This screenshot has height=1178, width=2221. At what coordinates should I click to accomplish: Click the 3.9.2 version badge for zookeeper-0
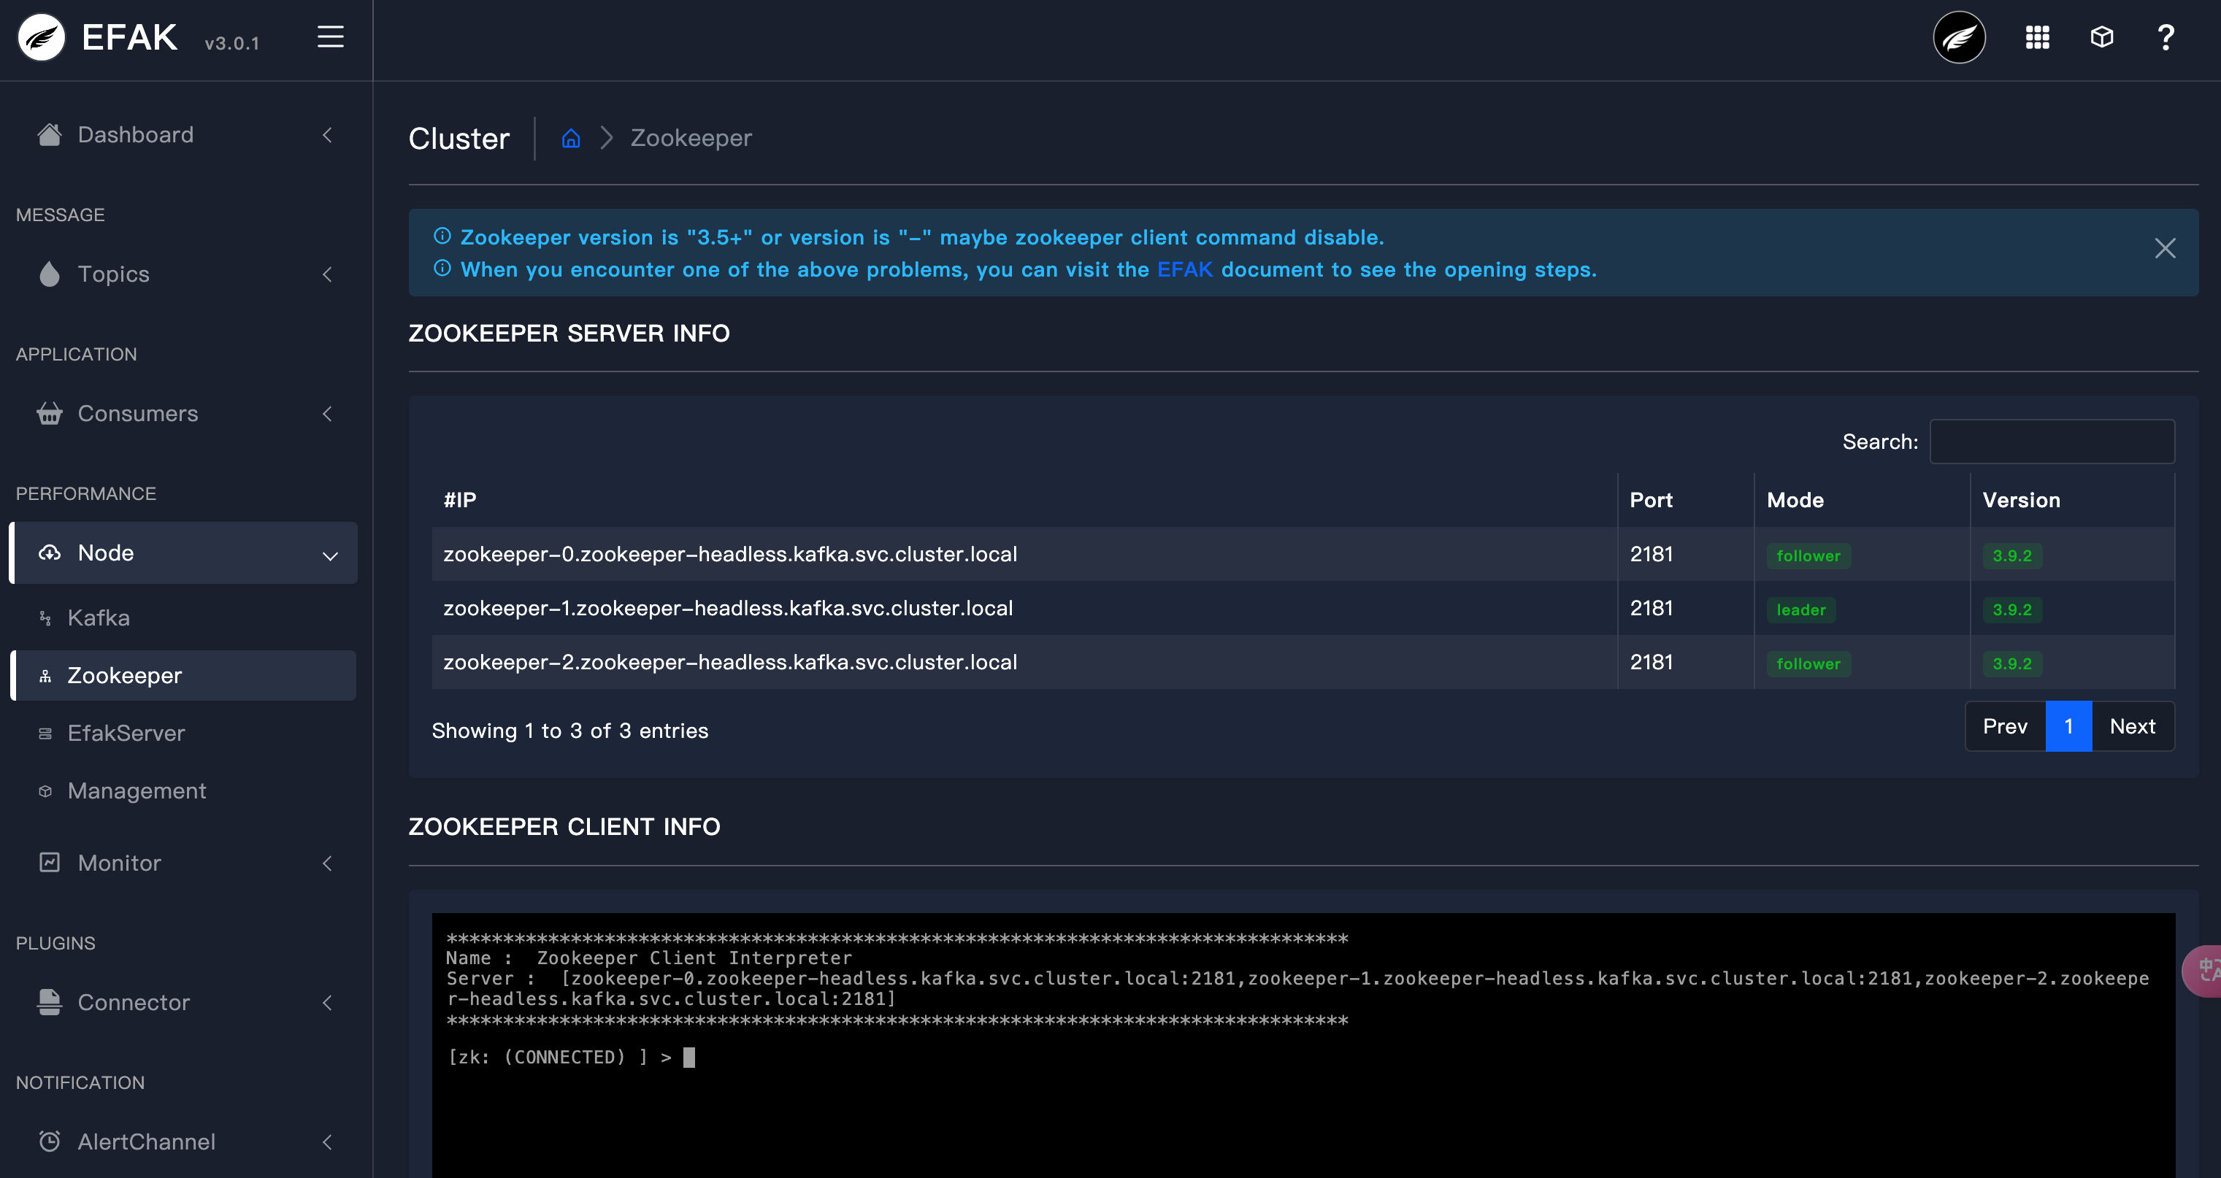2012,556
